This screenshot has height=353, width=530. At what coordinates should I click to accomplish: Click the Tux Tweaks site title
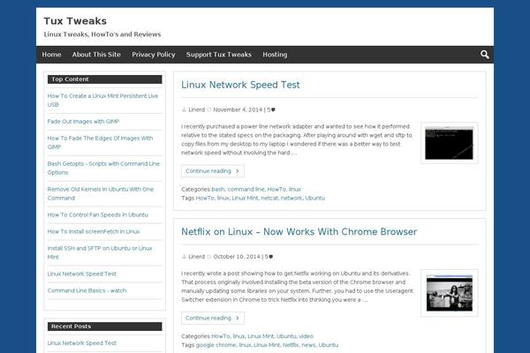coord(75,21)
